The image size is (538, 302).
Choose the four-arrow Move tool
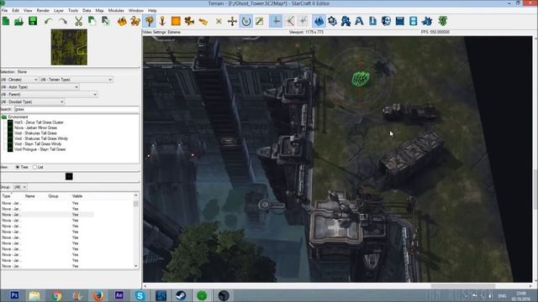[x=232, y=21]
